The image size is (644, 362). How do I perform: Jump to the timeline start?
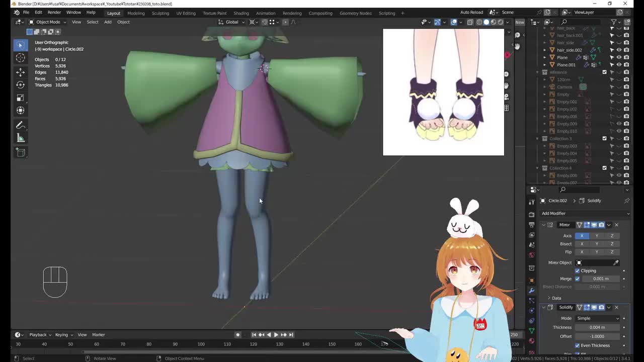point(254,335)
